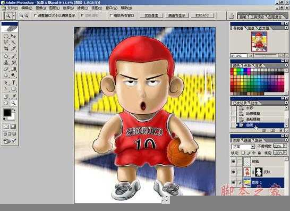The height and width of the screenshot is (211, 290).
Task: Select the Brush tool
Action: [x=13, y=56]
